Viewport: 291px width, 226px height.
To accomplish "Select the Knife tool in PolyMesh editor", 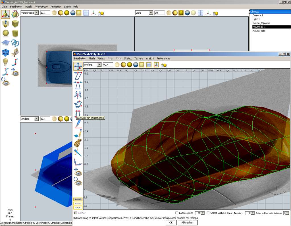I will 78,124.
